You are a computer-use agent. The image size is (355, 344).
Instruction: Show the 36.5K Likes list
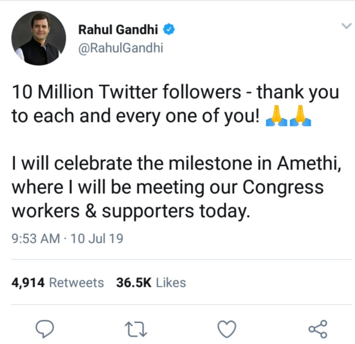point(151,283)
